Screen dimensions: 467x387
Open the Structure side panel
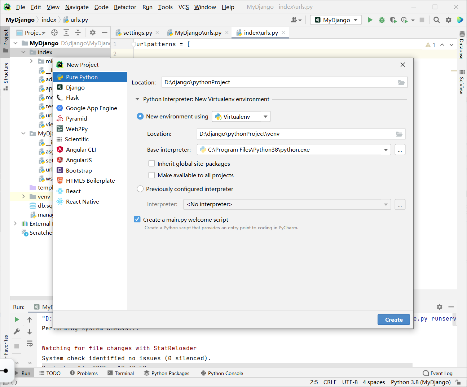(6, 76)
